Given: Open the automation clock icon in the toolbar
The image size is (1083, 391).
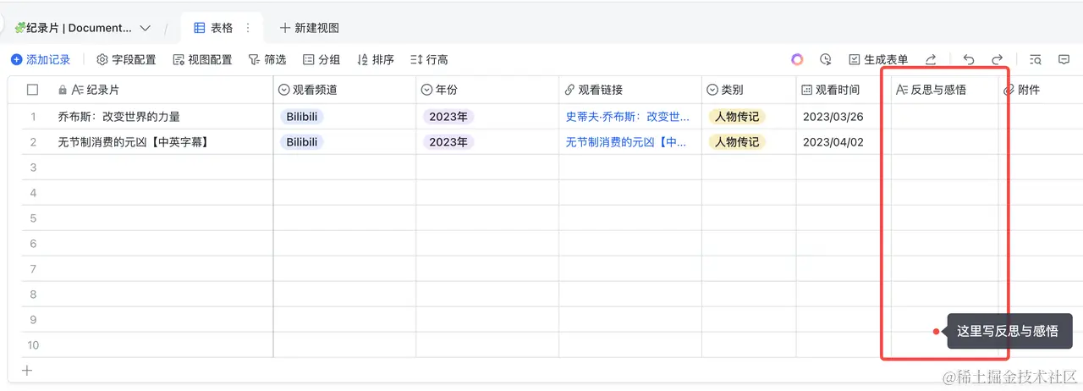Looking at the screenshot, I should tap(826, 59).
